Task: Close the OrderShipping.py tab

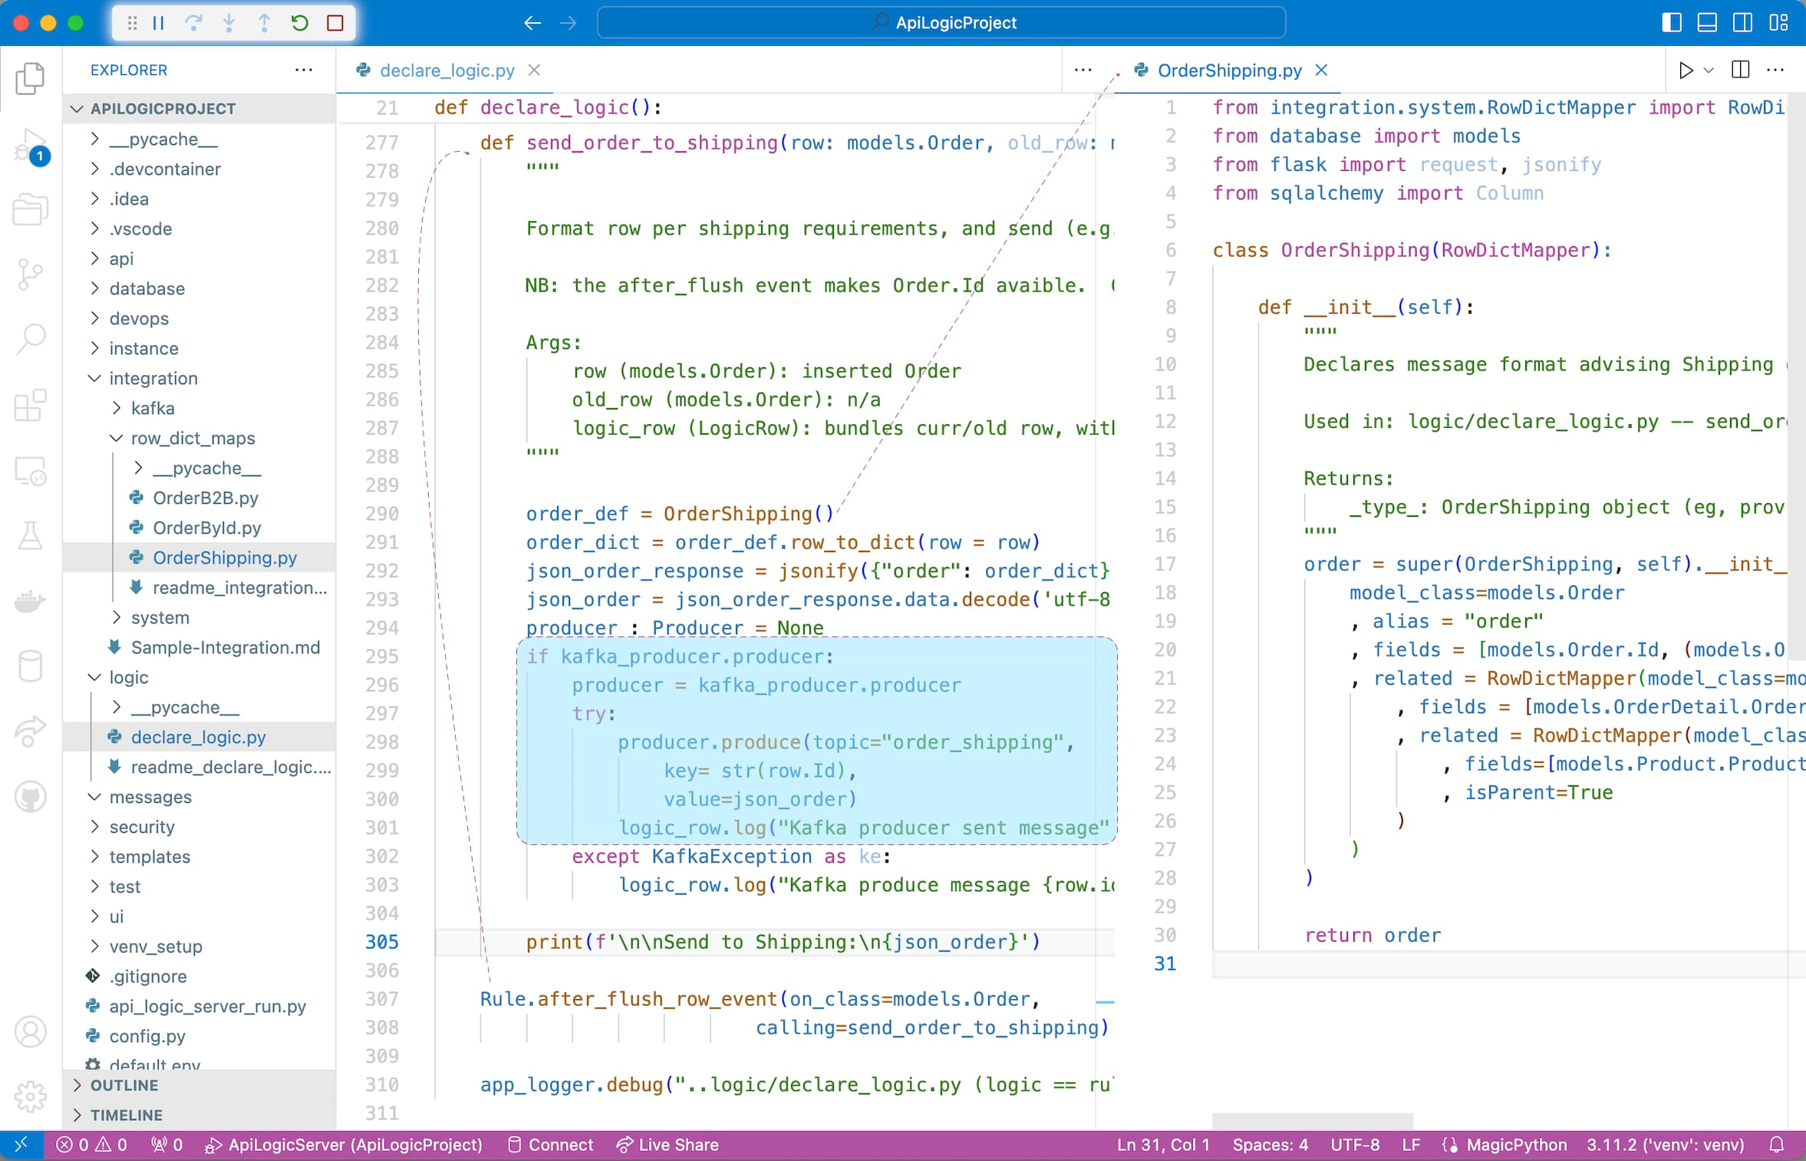Action: (x=1321, y=71)
